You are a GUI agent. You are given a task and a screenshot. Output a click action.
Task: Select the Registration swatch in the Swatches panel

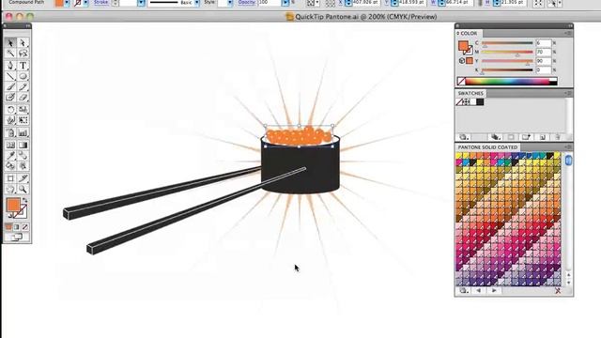tap(467, 102)
